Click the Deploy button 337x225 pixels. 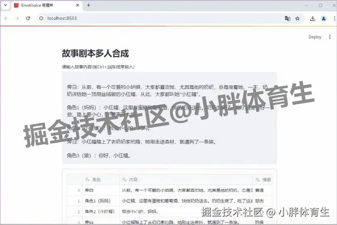tap(315, 37)
